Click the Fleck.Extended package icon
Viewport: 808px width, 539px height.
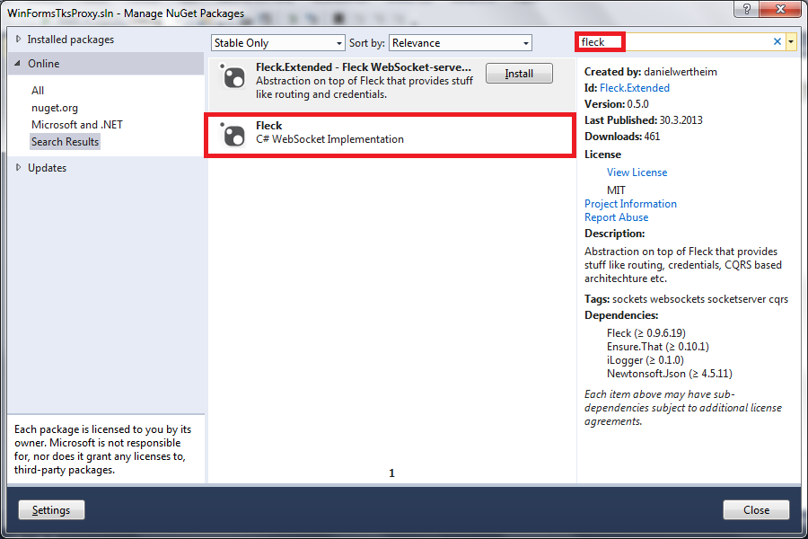(233, 76)
